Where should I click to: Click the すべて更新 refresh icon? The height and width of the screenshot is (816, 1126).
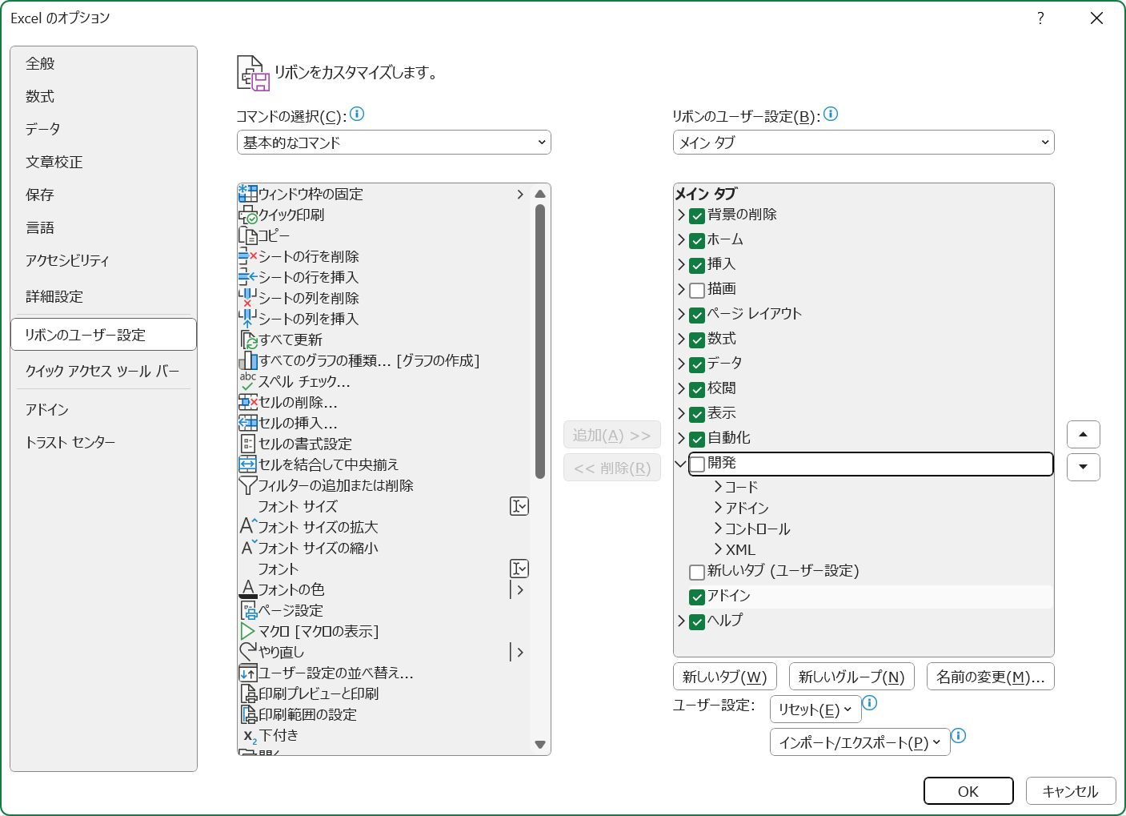pos(248,340)
